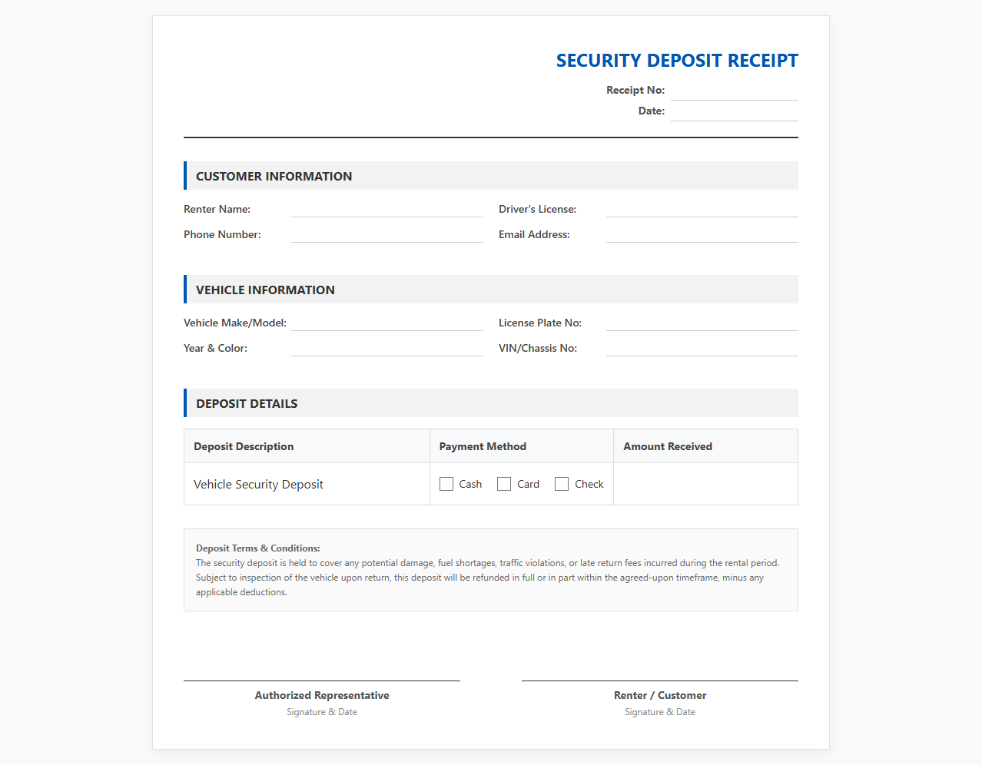Tick the Cash payment checkbox
982x765 pixels.
[446, 484]
